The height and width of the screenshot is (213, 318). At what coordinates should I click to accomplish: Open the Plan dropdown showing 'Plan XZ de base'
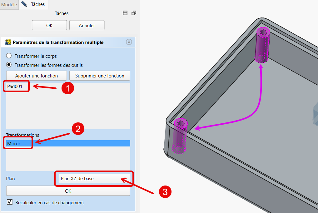(94, 179)
